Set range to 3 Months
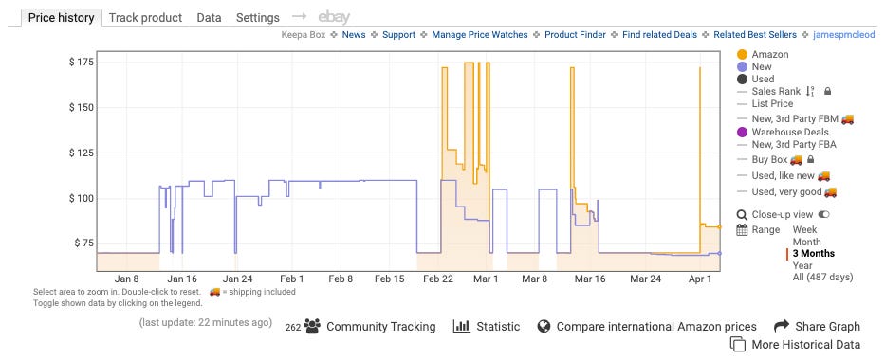 coord(813,254)
